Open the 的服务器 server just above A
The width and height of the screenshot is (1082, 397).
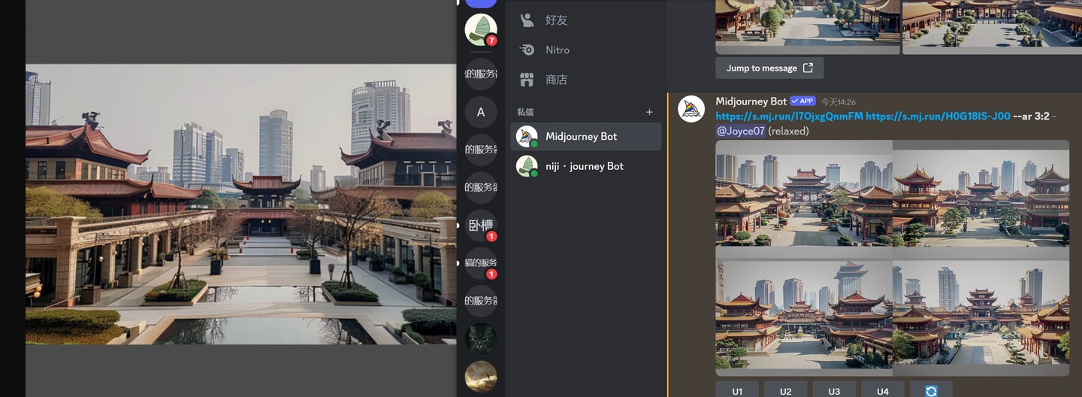481,74
